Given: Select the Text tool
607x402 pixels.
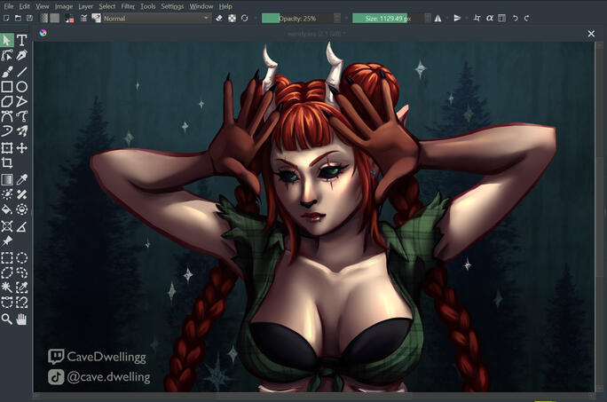Looking at the screenshot, I should click(21, 40).
